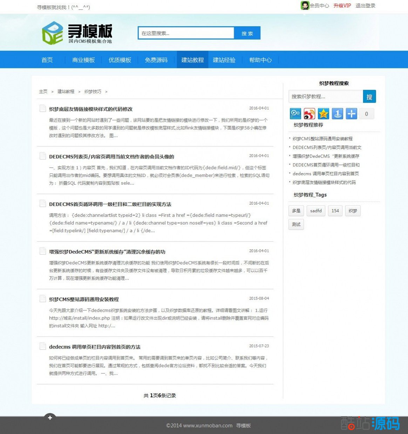Focus the 在这里搜索 header search field
Screen dimensions: 408x434
coord(186,33)
